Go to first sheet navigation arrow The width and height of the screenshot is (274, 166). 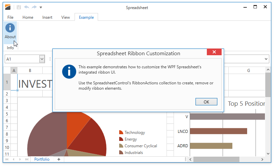click(7, 159)
